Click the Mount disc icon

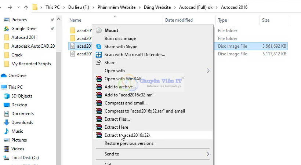99,30
